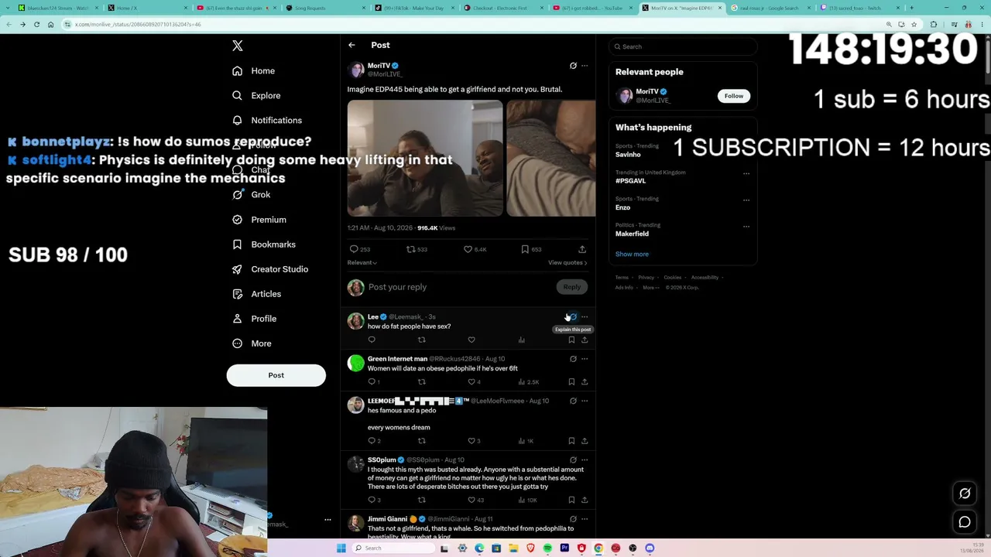Open the first video thumbnail in MoriTV's post

tap(425, 158)
